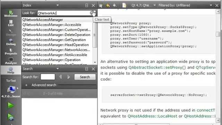Image resolution: width=222 pixels, height=125 pixels.
Task: Select the Help mode
Action: (x=11, y=70)
